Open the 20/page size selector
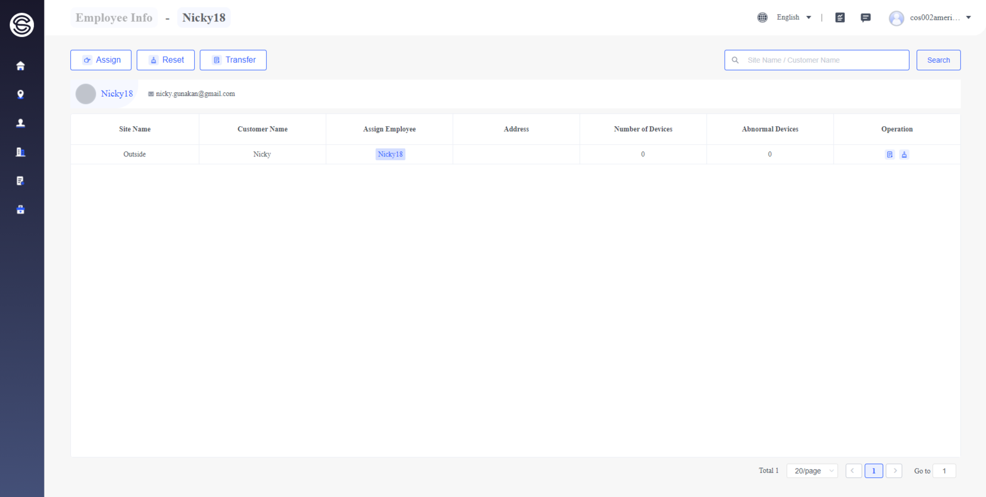The image size is (986, 497). [812, 471]
